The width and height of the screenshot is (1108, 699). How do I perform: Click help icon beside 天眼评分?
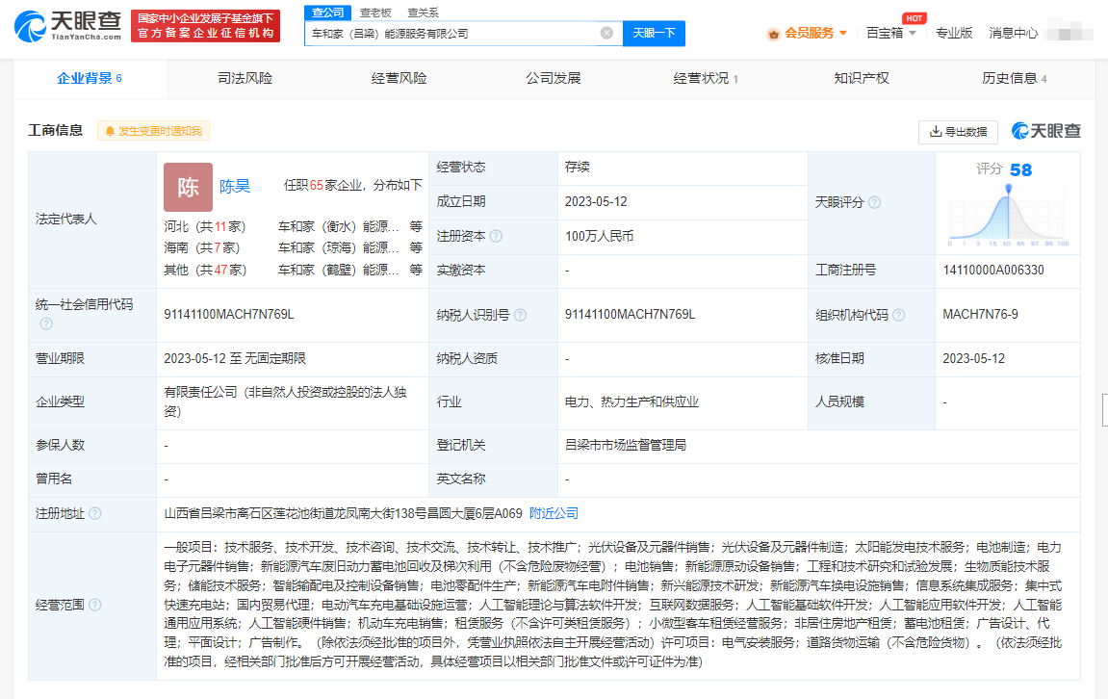[874, 202]
